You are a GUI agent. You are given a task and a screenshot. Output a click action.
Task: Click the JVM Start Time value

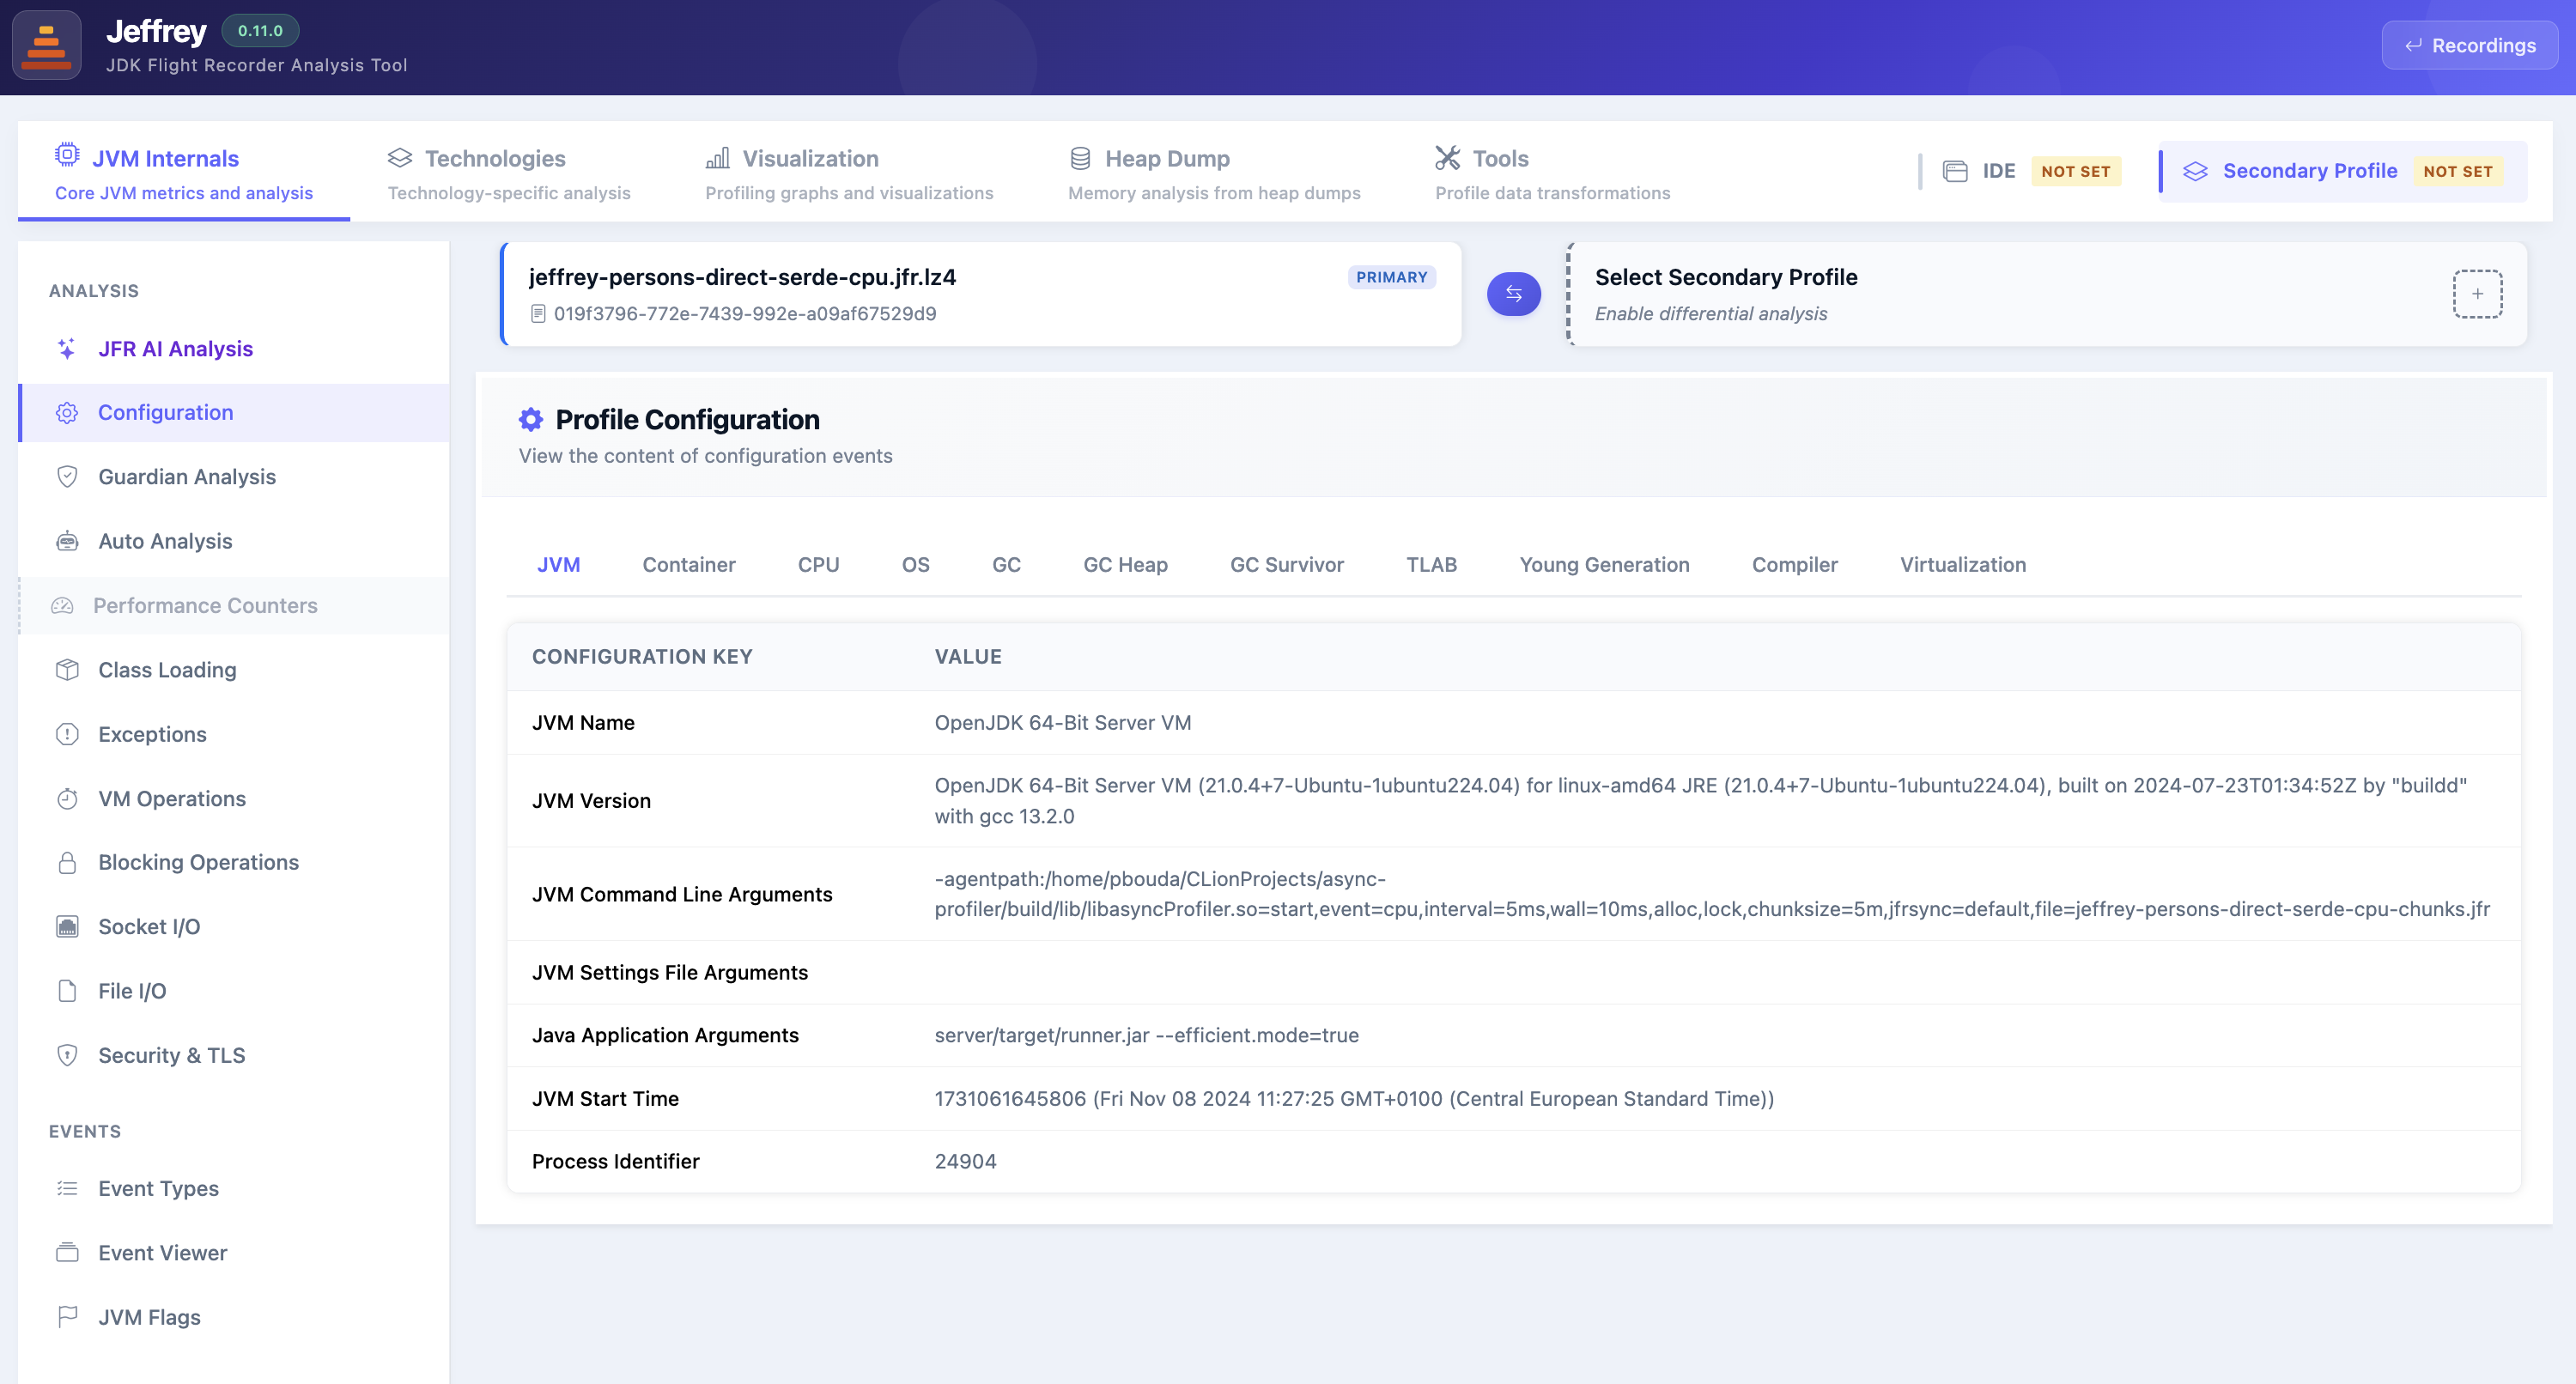1354,1098
